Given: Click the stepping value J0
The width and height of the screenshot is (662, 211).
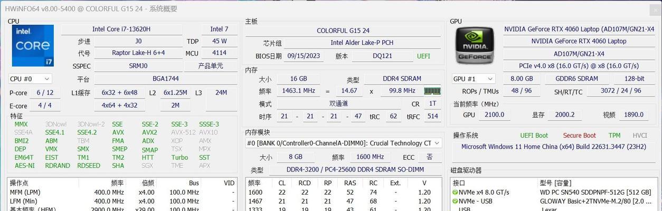Looking at the screenshot, I should (138, 41).
